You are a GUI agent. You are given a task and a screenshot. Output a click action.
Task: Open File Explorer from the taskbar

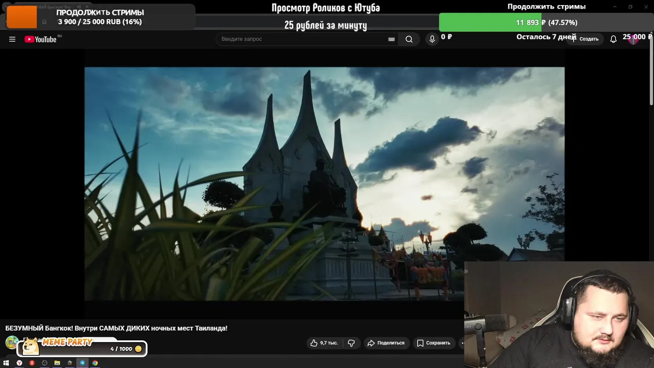pyautogui.click(x=57, y=363)
